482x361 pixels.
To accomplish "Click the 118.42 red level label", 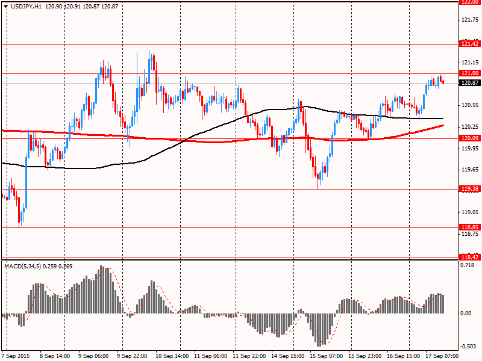I will 470,258.
